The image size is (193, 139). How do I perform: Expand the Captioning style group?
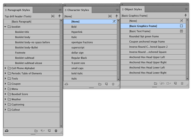tap(5, 104)
